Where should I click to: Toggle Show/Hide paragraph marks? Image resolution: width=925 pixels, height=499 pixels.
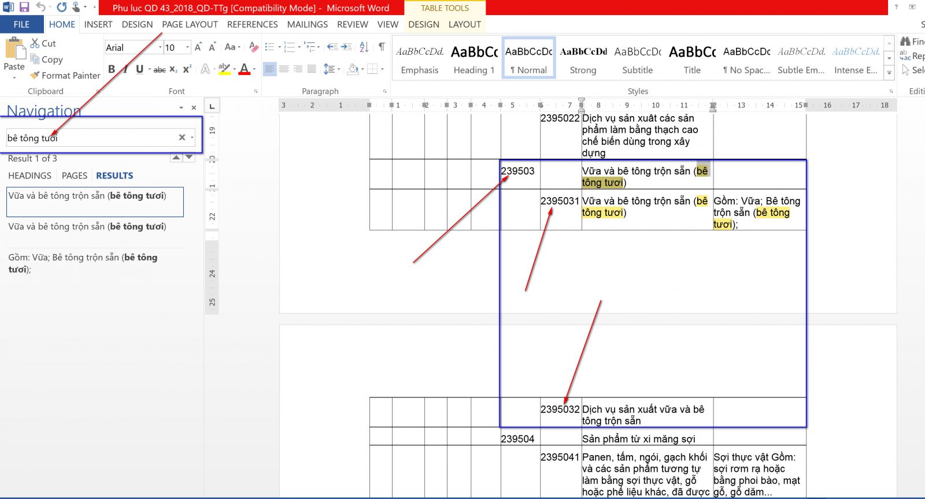click(382, 47)
